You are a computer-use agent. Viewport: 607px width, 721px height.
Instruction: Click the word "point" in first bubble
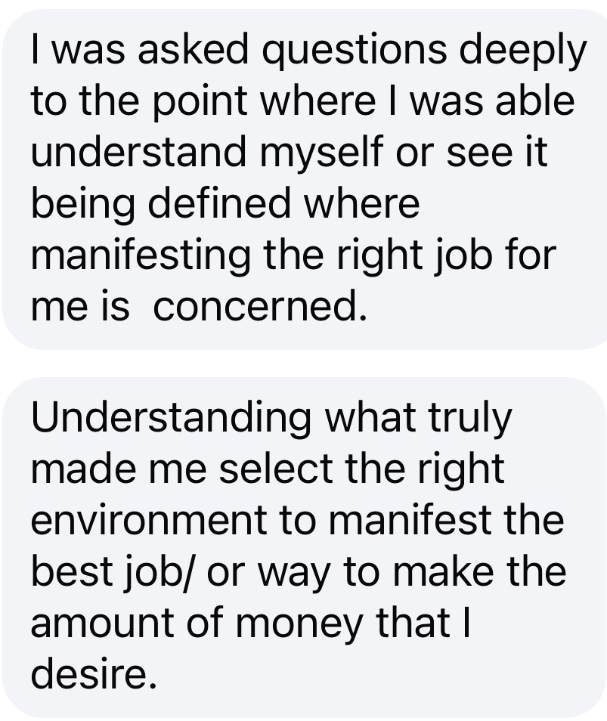pyautogui.click(x=200, y=103)
